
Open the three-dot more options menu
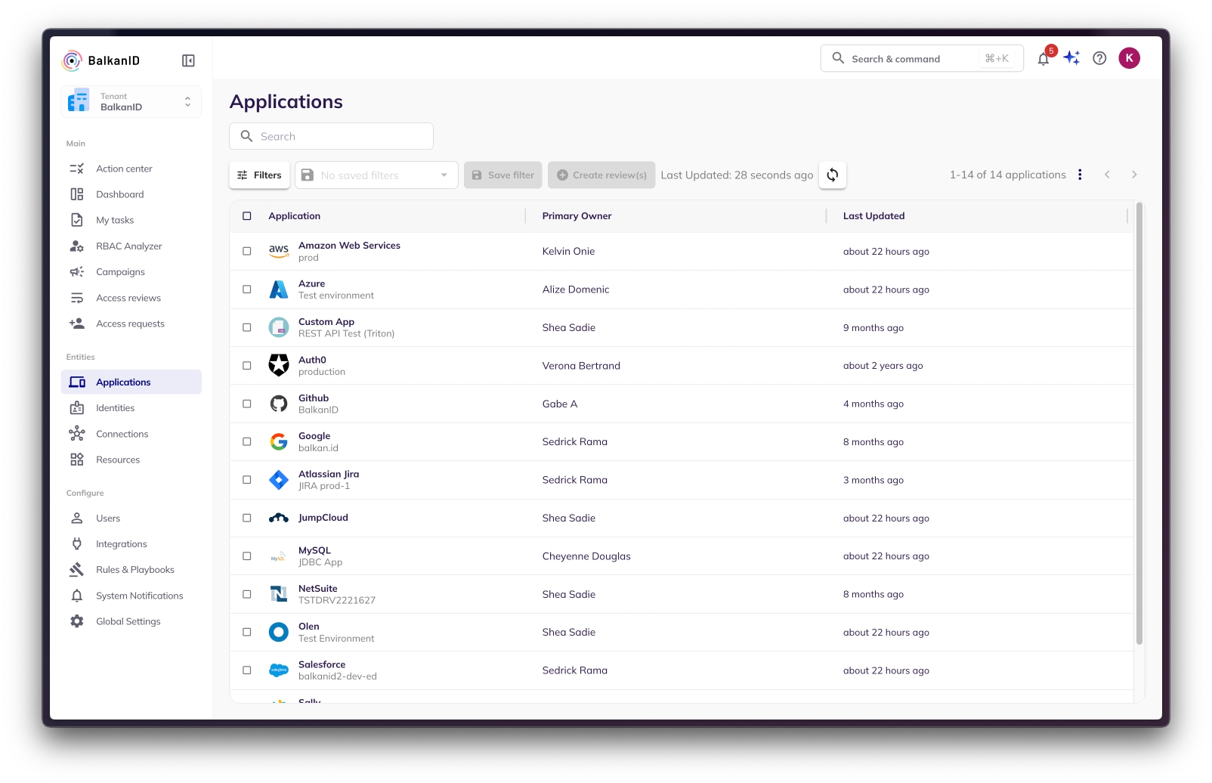pyautogui.click(x=1080, y=175)
